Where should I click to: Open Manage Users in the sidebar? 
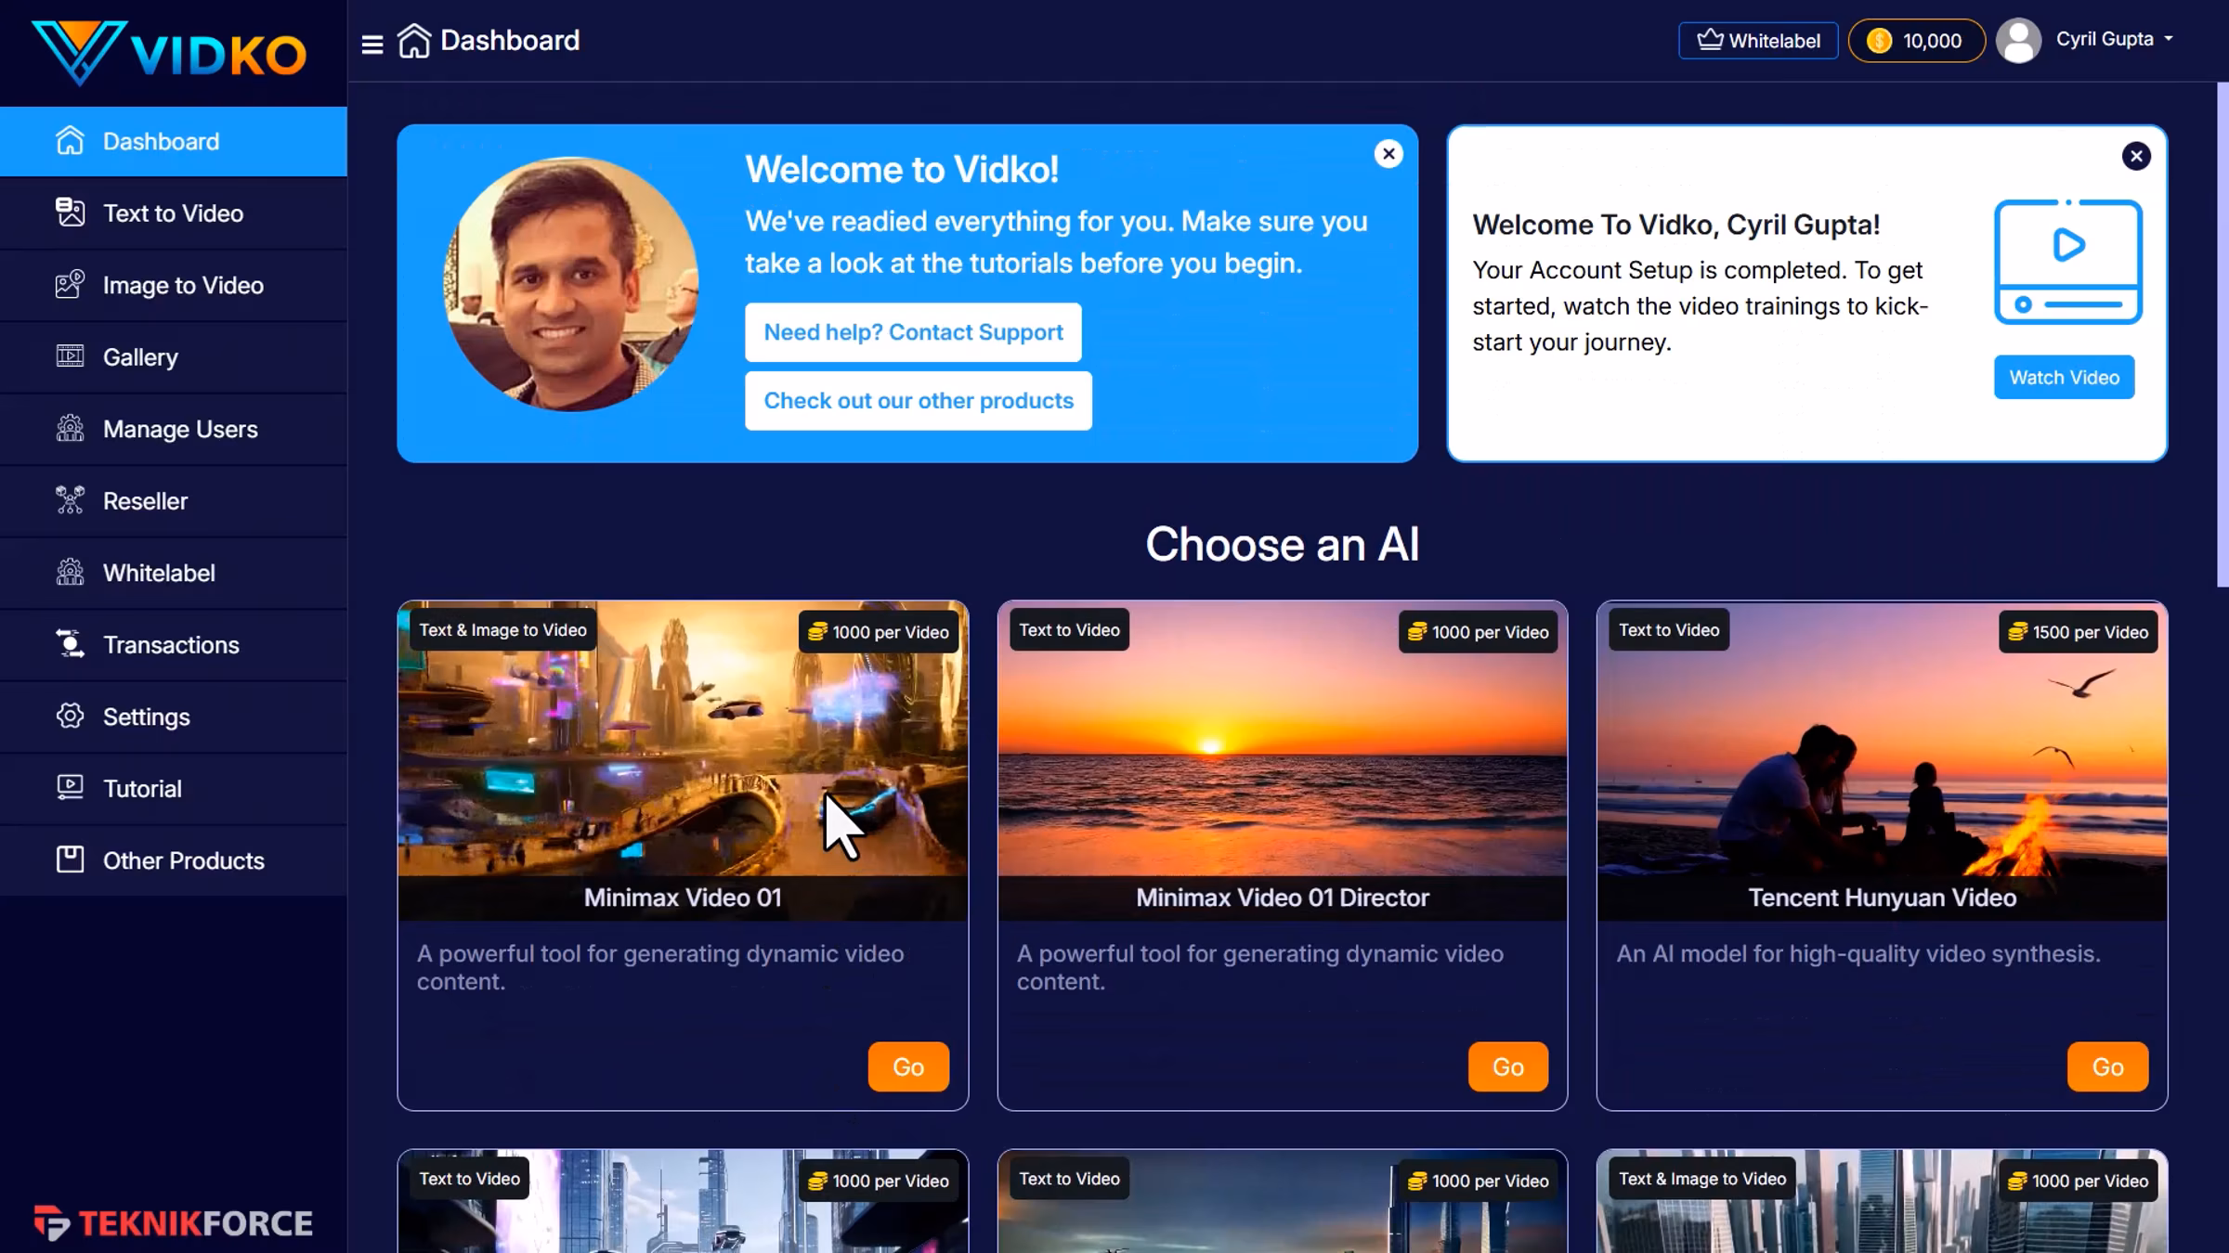pos(180,429)
